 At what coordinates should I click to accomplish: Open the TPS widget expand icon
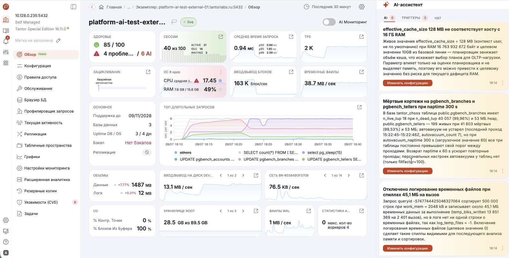click(x=362, y=37)
